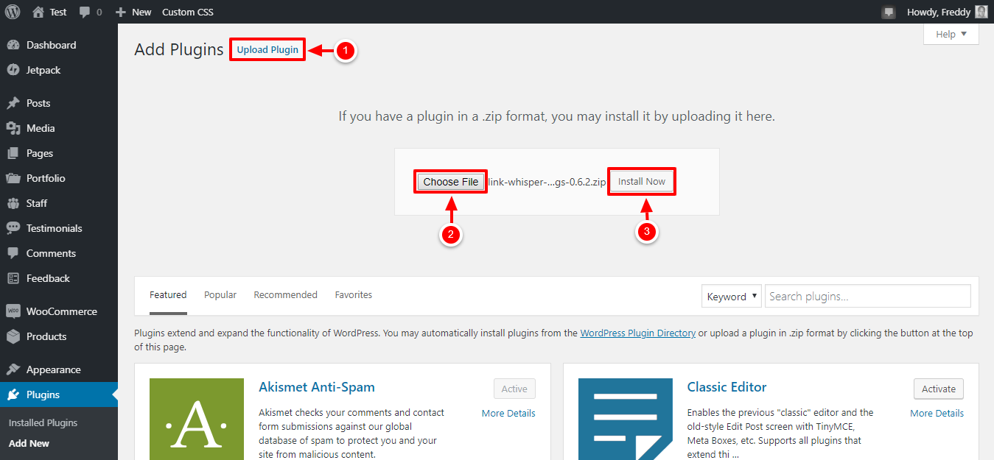
Task: Open the WordPress logo menu
Action: click(13, 12)
